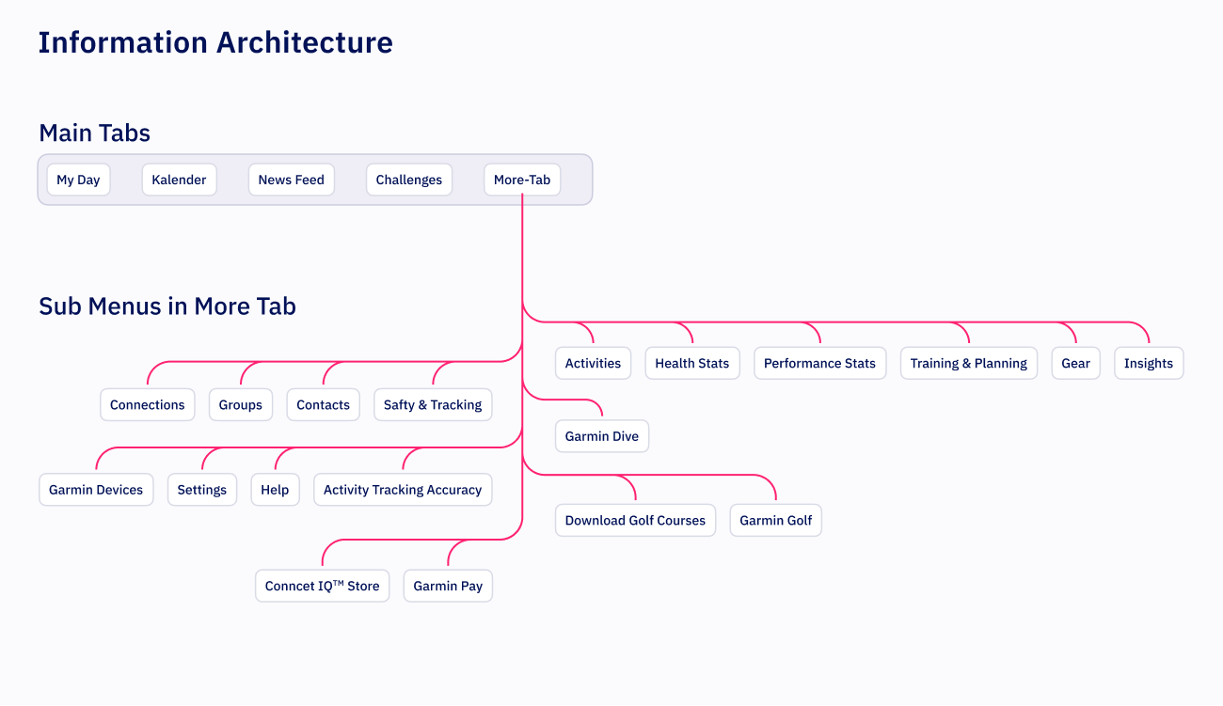Open the Settings node
This screenshot has height=706, width=1223.
[202, 490]
